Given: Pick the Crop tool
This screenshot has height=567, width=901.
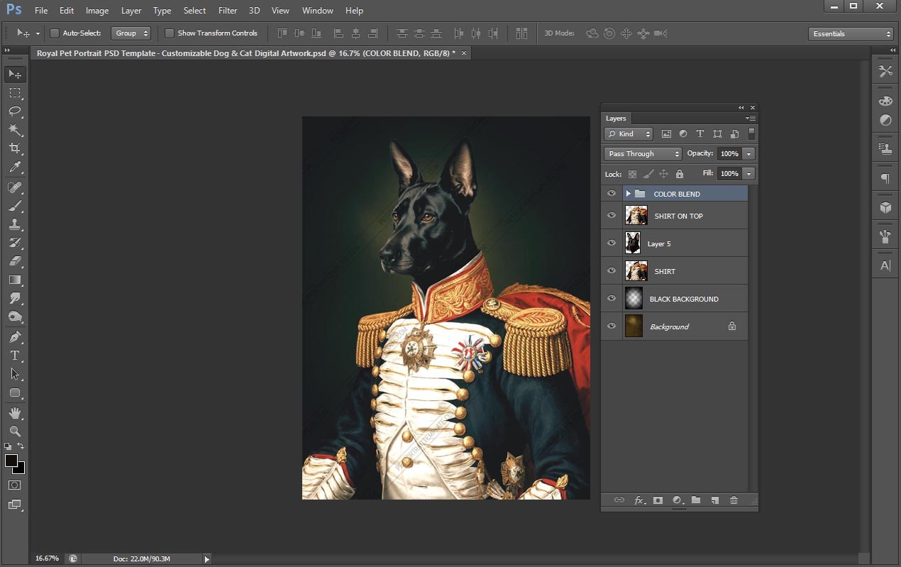Looking at the screenshot, I should point(15,148).
